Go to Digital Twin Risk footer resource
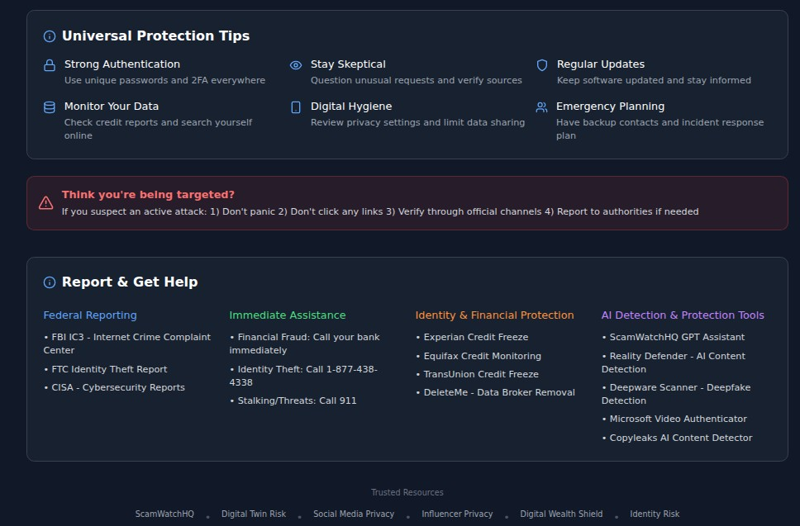Viewport: 800px width, 526px height. [x=254, y=514]
